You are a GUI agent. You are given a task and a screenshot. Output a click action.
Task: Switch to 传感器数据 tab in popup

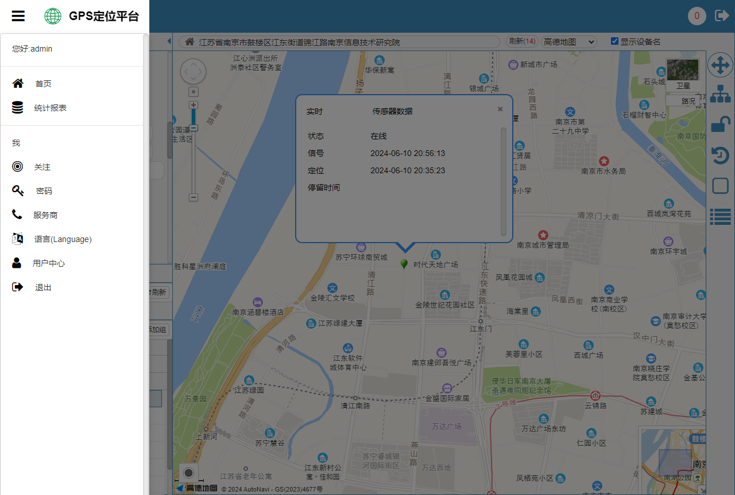[392, 111]
